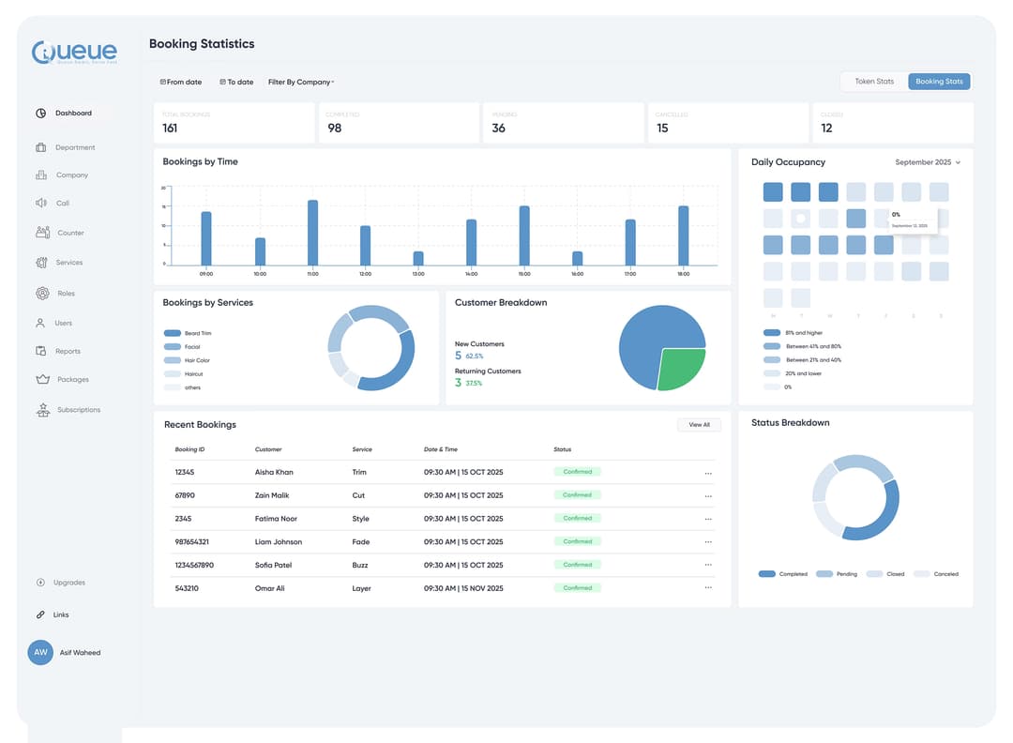Toggle the Completed status in Status Breakdown legend

779,573
